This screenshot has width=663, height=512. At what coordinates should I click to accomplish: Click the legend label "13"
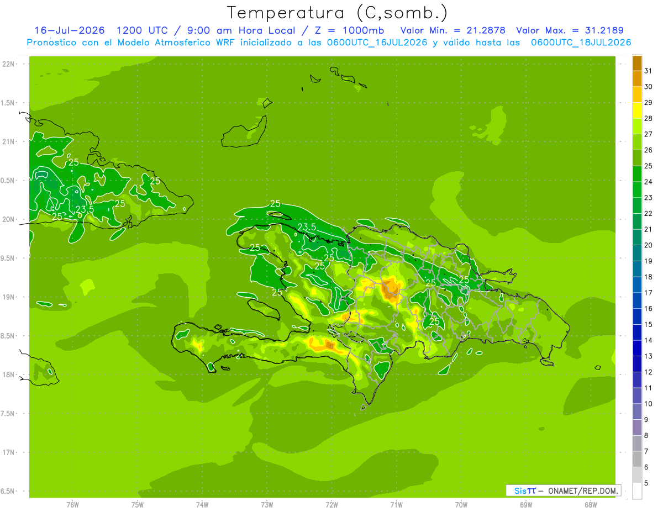649,356
